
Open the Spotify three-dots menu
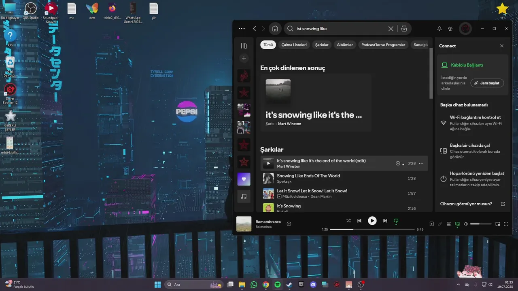242,29
